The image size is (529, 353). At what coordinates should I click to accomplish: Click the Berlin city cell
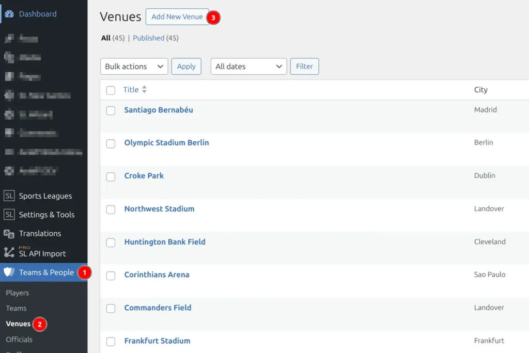pyautogui.click(x=484, y=142)
